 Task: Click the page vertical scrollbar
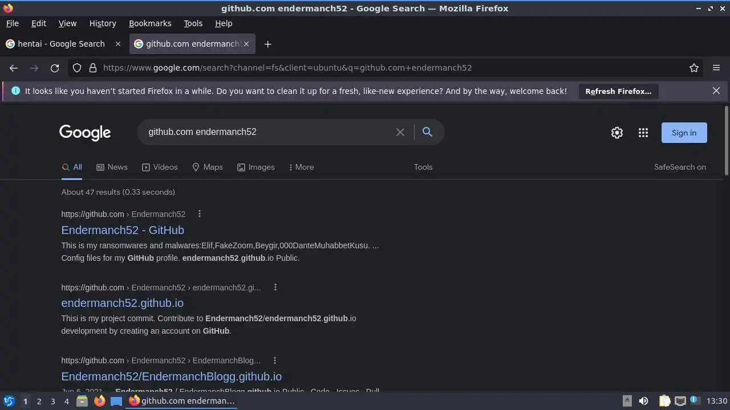(726, 141)
